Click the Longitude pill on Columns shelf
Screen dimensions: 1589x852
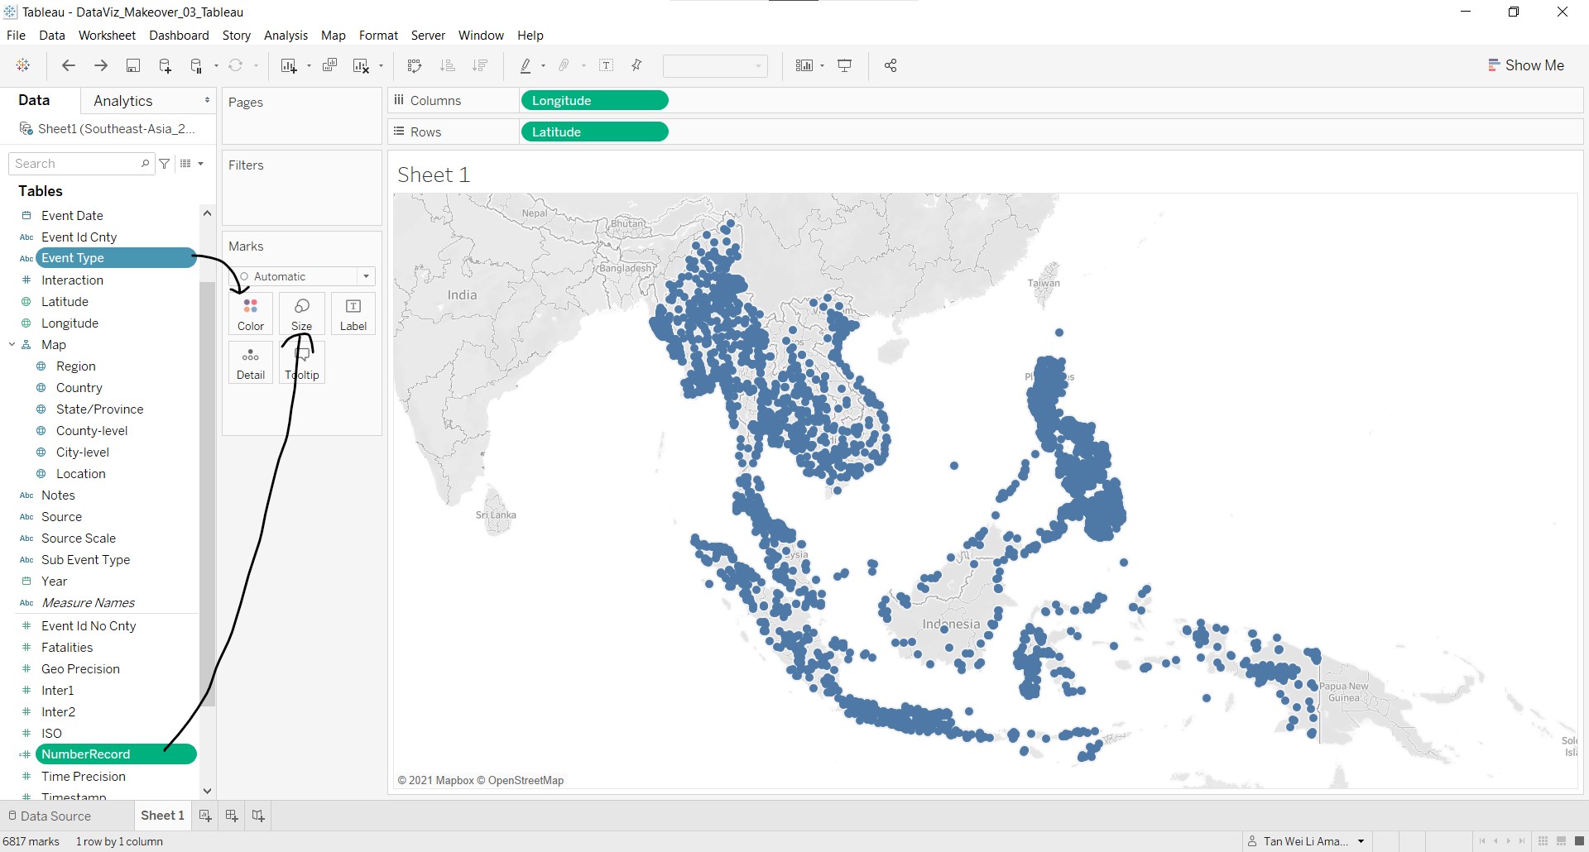point(594,101)
